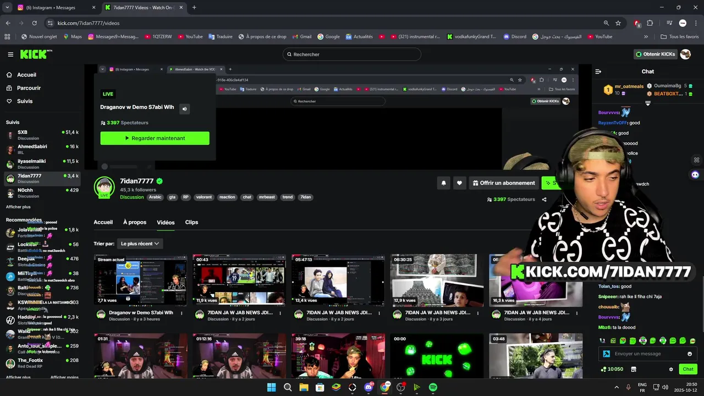Open taskbar Search
The width and height of the screenshot is (704, 396).
tap(288, 387)
